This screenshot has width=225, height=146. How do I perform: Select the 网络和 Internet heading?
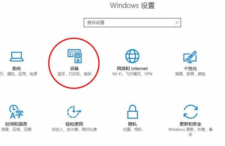pyautogui.click(x=132, y=68)
